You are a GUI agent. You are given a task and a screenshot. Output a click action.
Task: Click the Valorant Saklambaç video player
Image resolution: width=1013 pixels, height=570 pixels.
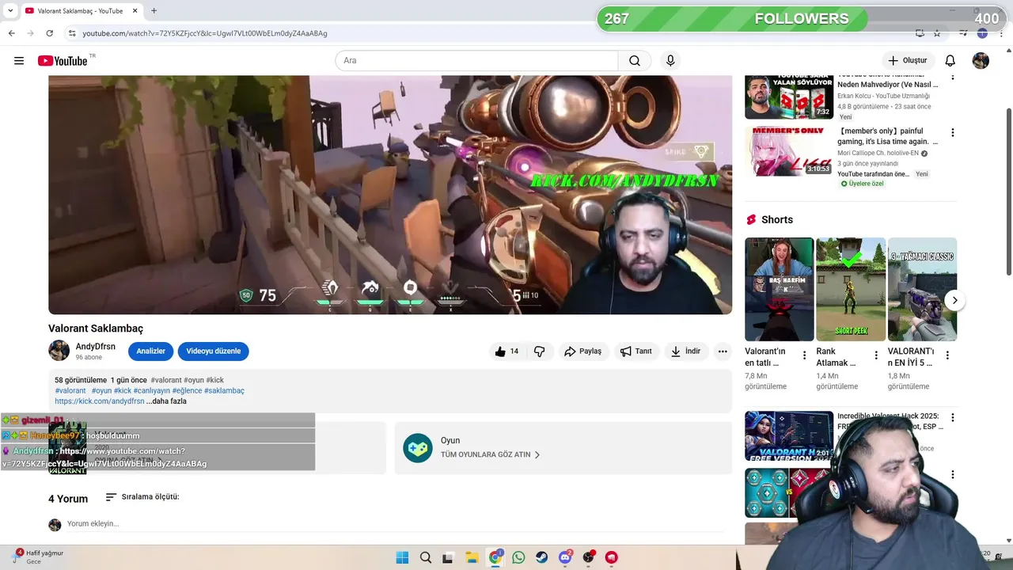pos(390,195)
